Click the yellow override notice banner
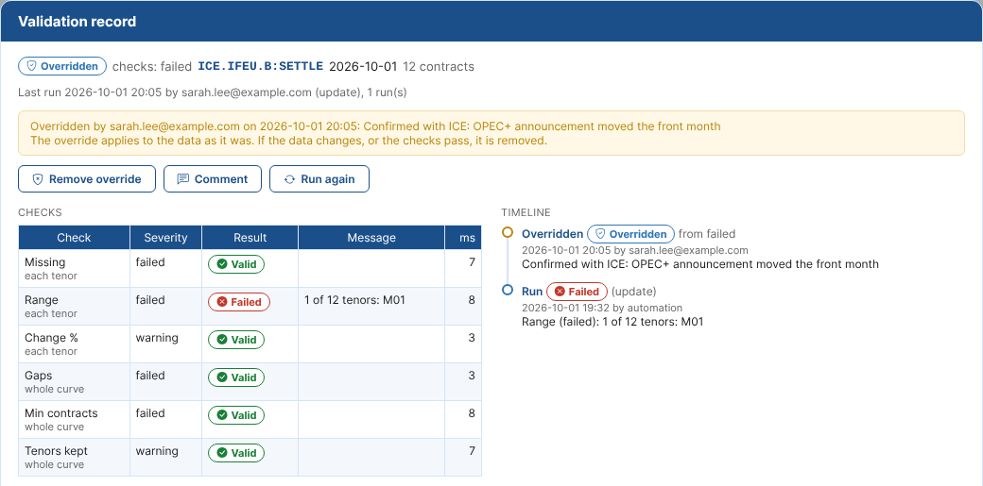This screenshot has width=983, height=486. coord(491,133)
